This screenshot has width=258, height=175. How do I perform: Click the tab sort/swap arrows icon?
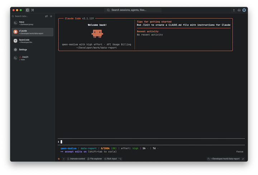click(46, 16)
